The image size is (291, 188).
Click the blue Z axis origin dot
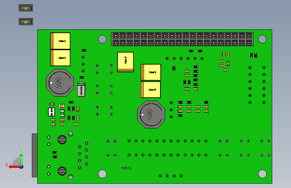pos(22,167)
